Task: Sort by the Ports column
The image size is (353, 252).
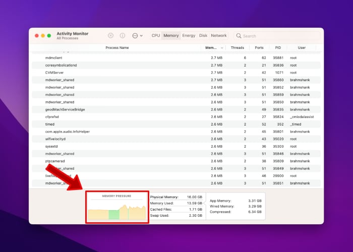Action: 259,48
